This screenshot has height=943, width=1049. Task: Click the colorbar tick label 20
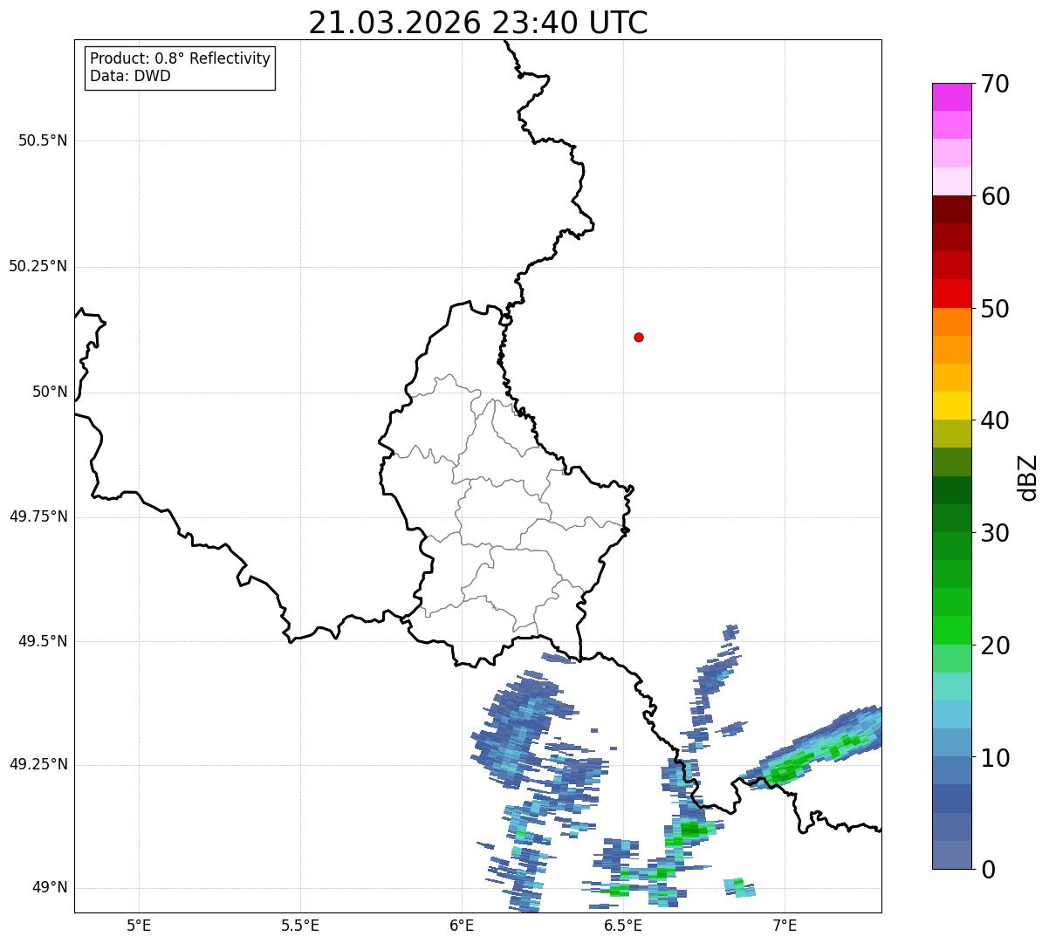click(x=995, y=646)
